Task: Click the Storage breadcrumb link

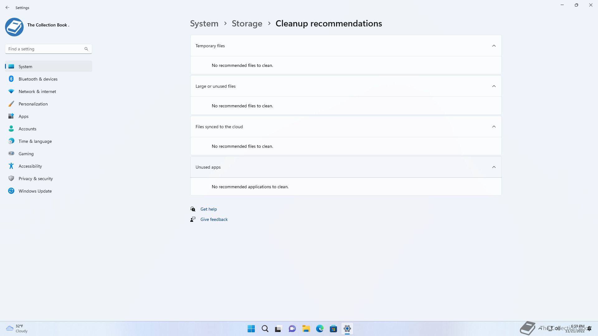Action: pos(247,24)
